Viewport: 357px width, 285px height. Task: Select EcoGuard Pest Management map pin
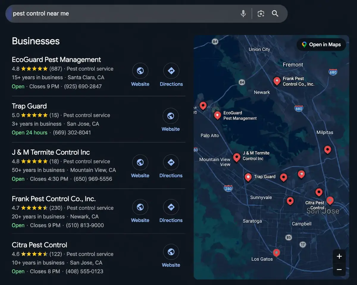217,115
